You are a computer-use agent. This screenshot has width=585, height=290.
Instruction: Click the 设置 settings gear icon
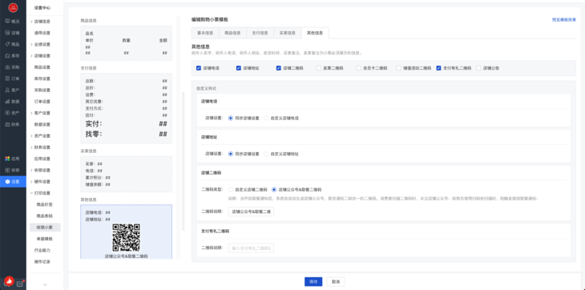7,182
